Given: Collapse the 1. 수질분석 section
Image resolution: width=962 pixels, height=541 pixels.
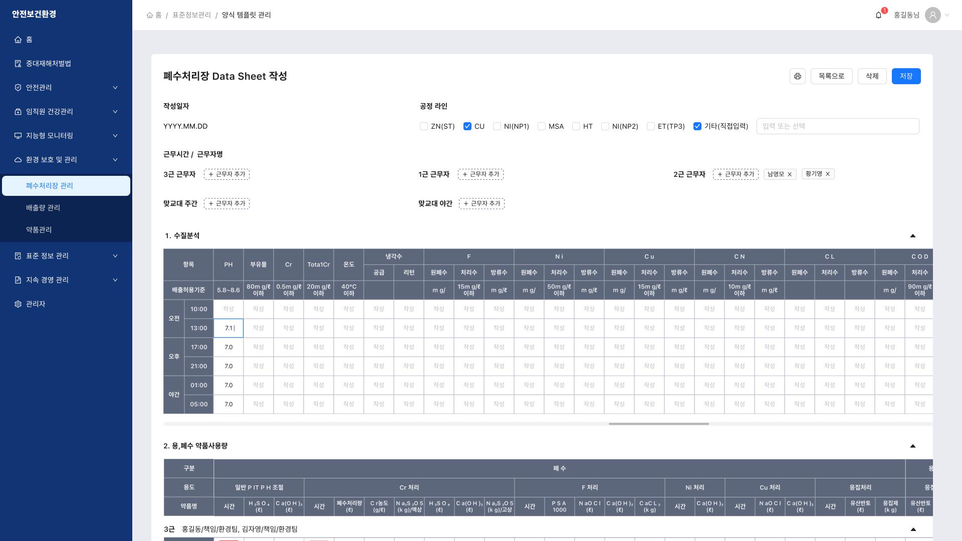Looking at the screenshot, I should click(912, 235).
